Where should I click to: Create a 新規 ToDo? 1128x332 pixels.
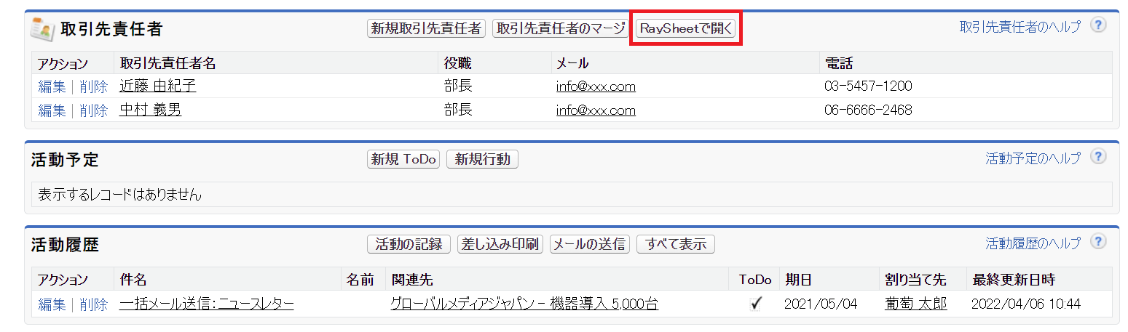click(403, 159)
